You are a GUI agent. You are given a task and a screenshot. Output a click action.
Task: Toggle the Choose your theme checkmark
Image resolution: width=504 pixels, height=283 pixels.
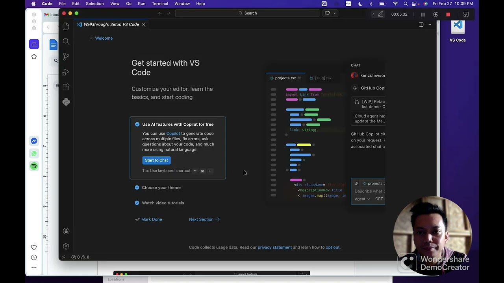tap(137, 187)
